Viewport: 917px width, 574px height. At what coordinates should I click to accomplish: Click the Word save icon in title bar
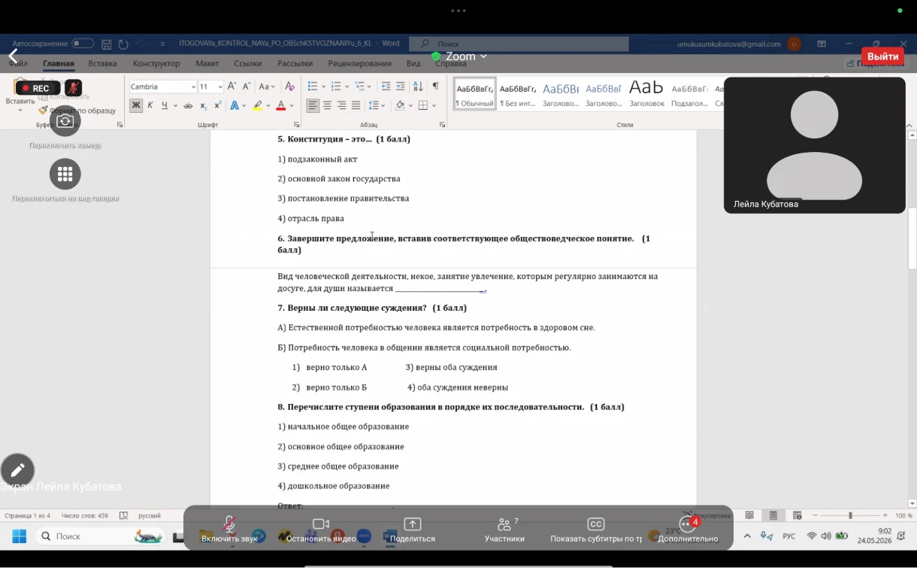pyautogui.click(x=107, y=44)
